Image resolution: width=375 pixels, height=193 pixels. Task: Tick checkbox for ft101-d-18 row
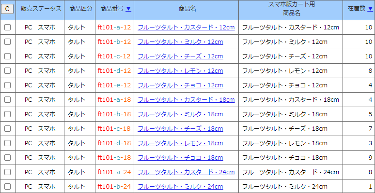[x=8, y=143]
